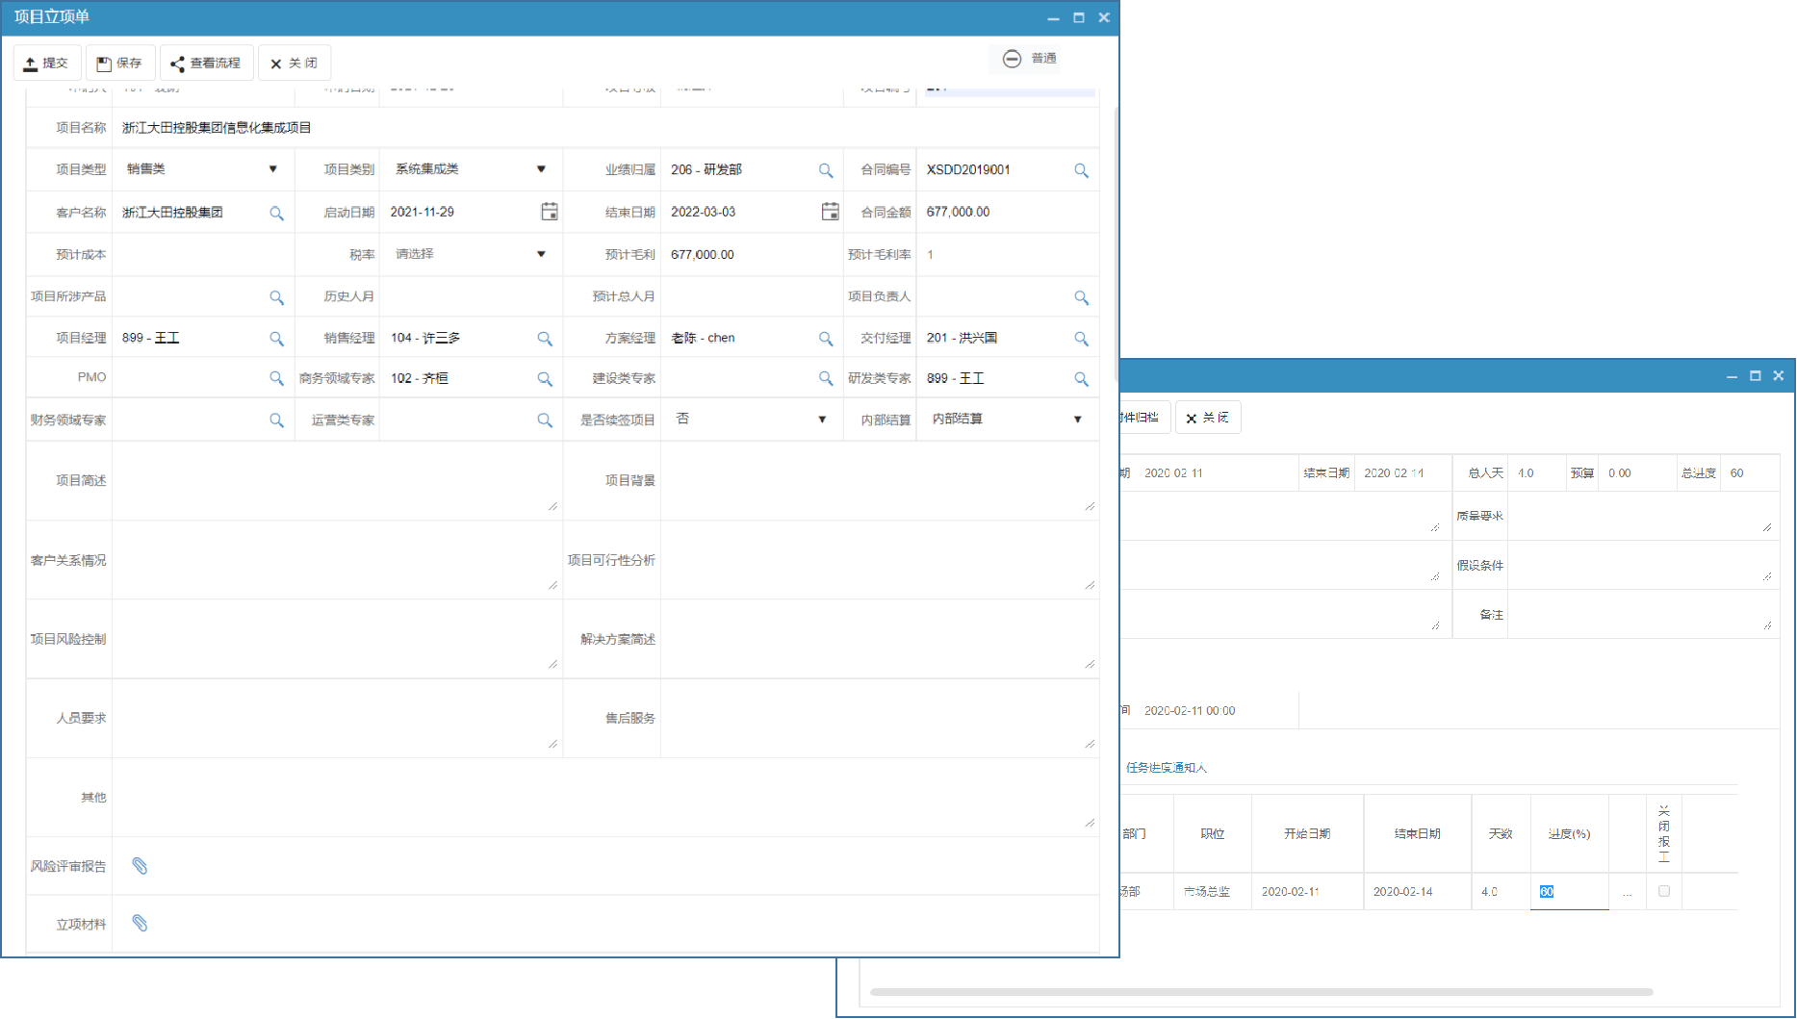
Task: Open the calendar picker for 结束日期
Action: [x=830, y=212]
